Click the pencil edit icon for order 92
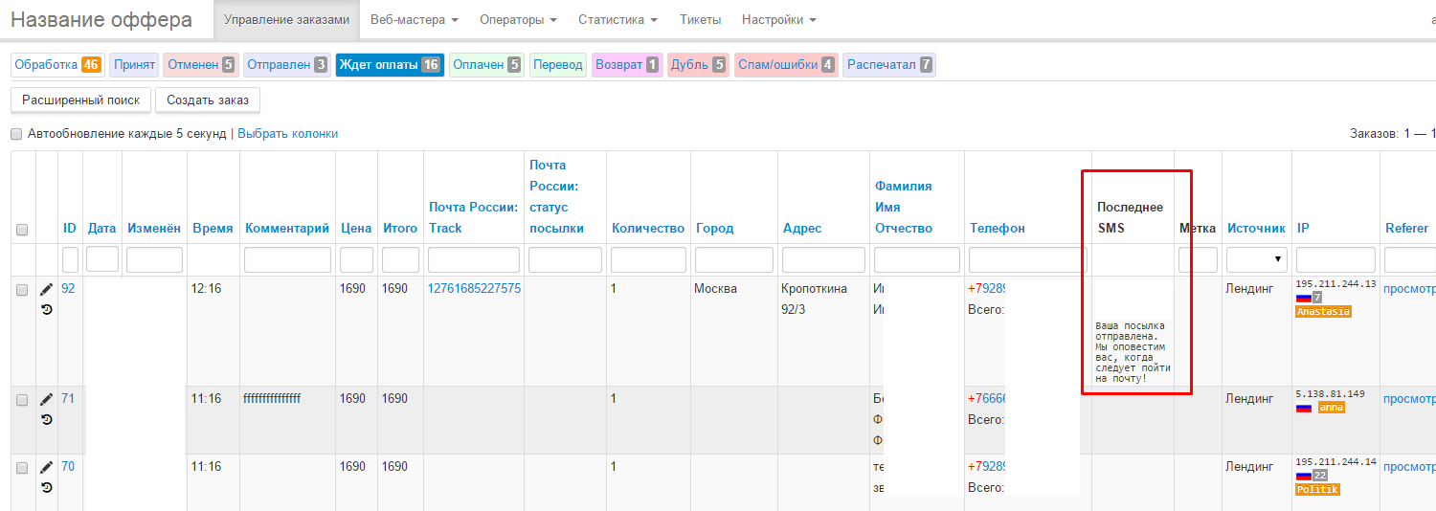The width and height of the screenshot is (1436, 511). tap(46, 289)
